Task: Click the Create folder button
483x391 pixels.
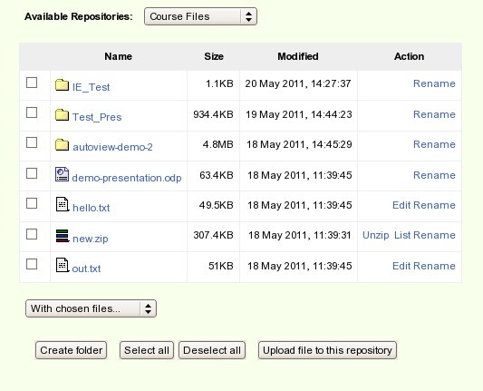Action: [72, 350]
